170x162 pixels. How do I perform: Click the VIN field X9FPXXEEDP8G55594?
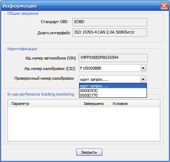(113, 58)
